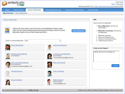This screenshot has width=125, height=94.
Task: Send the support request with Senden
Action: coord(115,66)
